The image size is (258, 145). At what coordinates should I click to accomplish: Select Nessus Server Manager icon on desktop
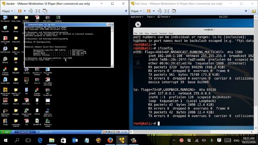[x=5, y=92]
